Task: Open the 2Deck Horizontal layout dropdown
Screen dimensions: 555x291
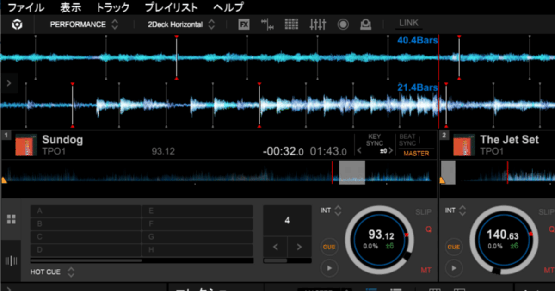Action: pos(181,25)
